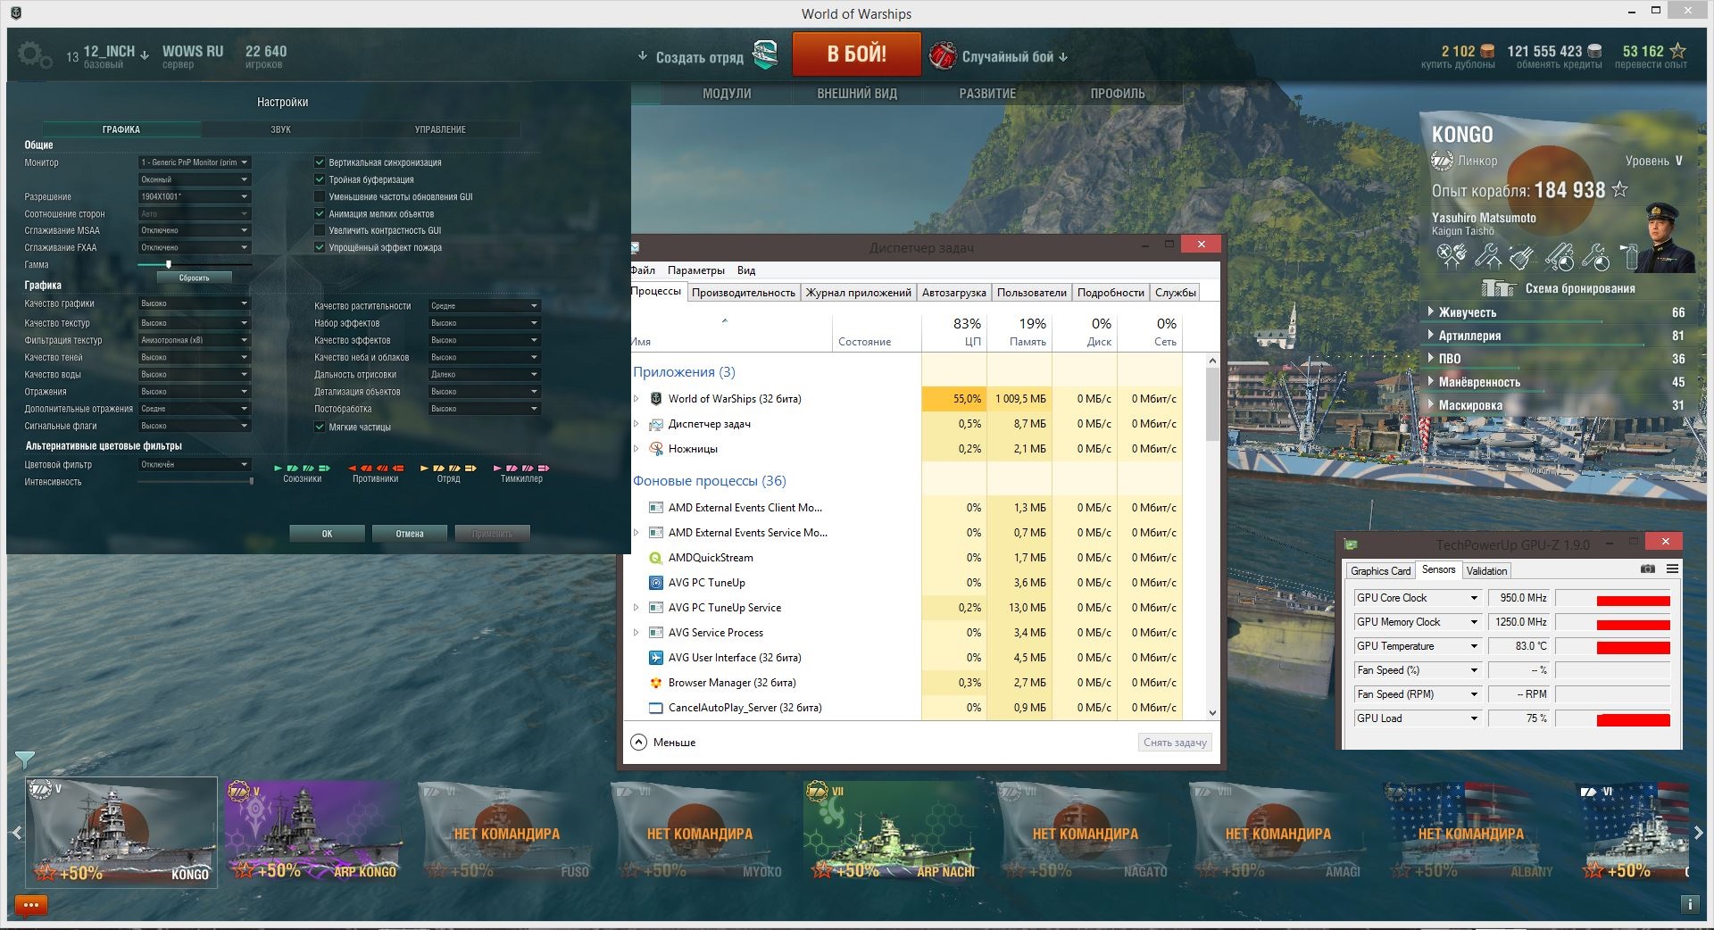This screenshot has width=1714, height=930.
Task: Toggle Мягкие частицы checkbox
Action: (x=320, y=427)
